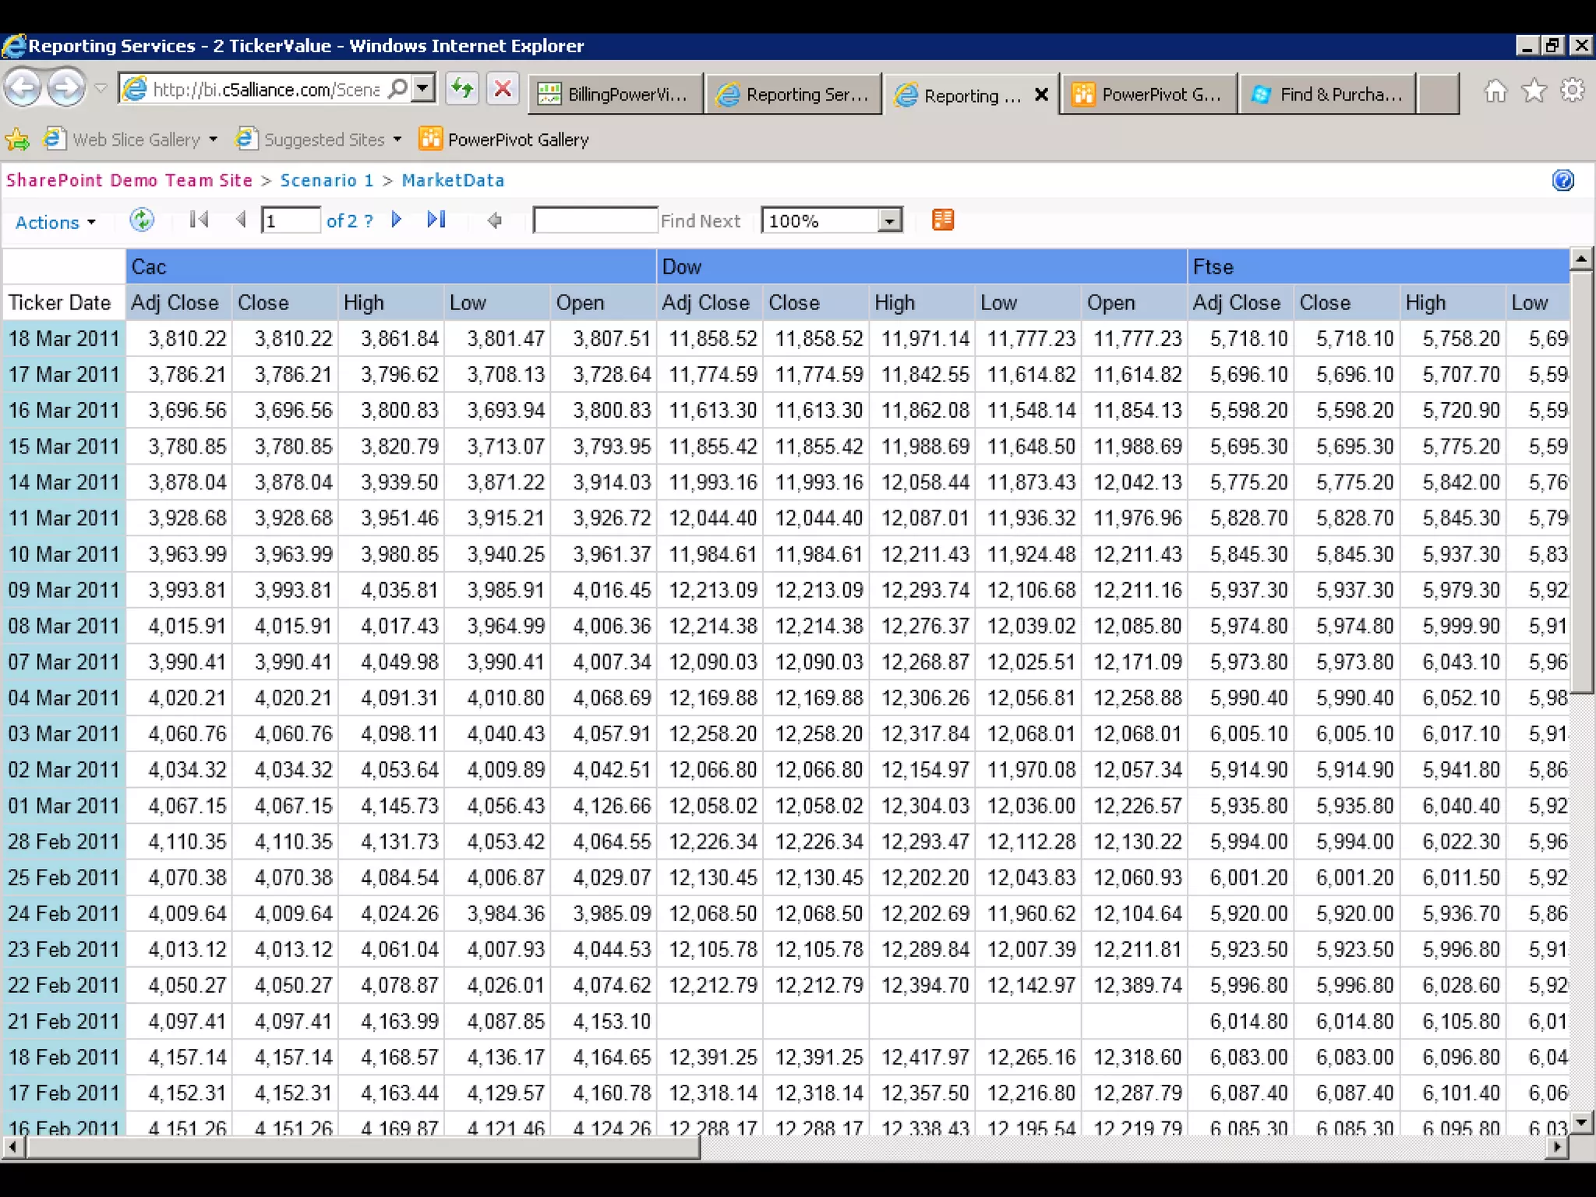Viewport: 1596px width, 1197px height.
Task: Go to the next report page
Action: point(397,221)
